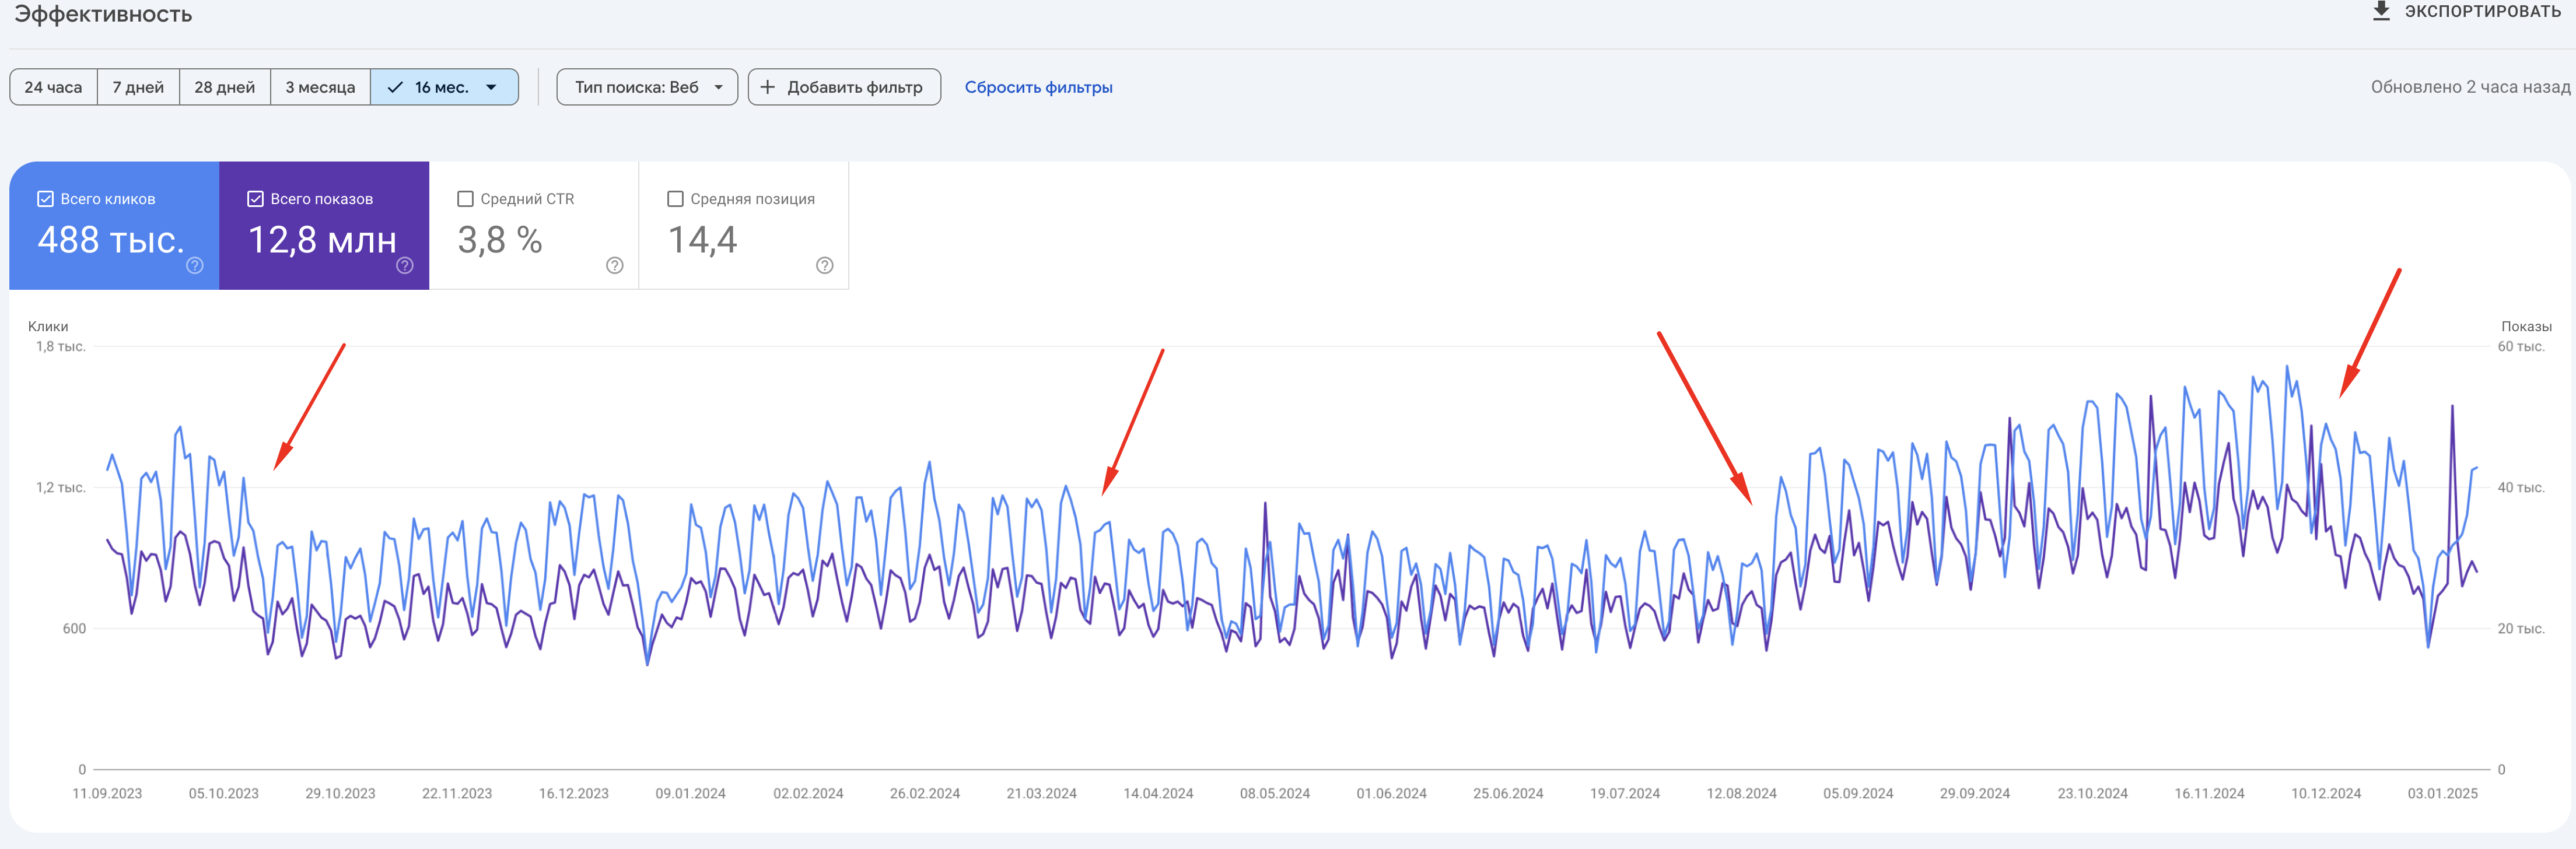2576x849 pixels.
Task: Select the 28 дней range tab
Action: [224, 87]
